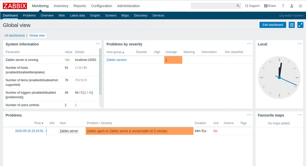Click the Number of users (online) row
The height and width of the screenshot is (166, 306).
point(51,105)
